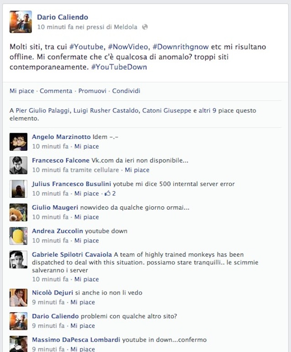Viewport: 291px width, 352px height.
Task: Open the #Downrithgnow hashtag link
Action: pos(181,47)
